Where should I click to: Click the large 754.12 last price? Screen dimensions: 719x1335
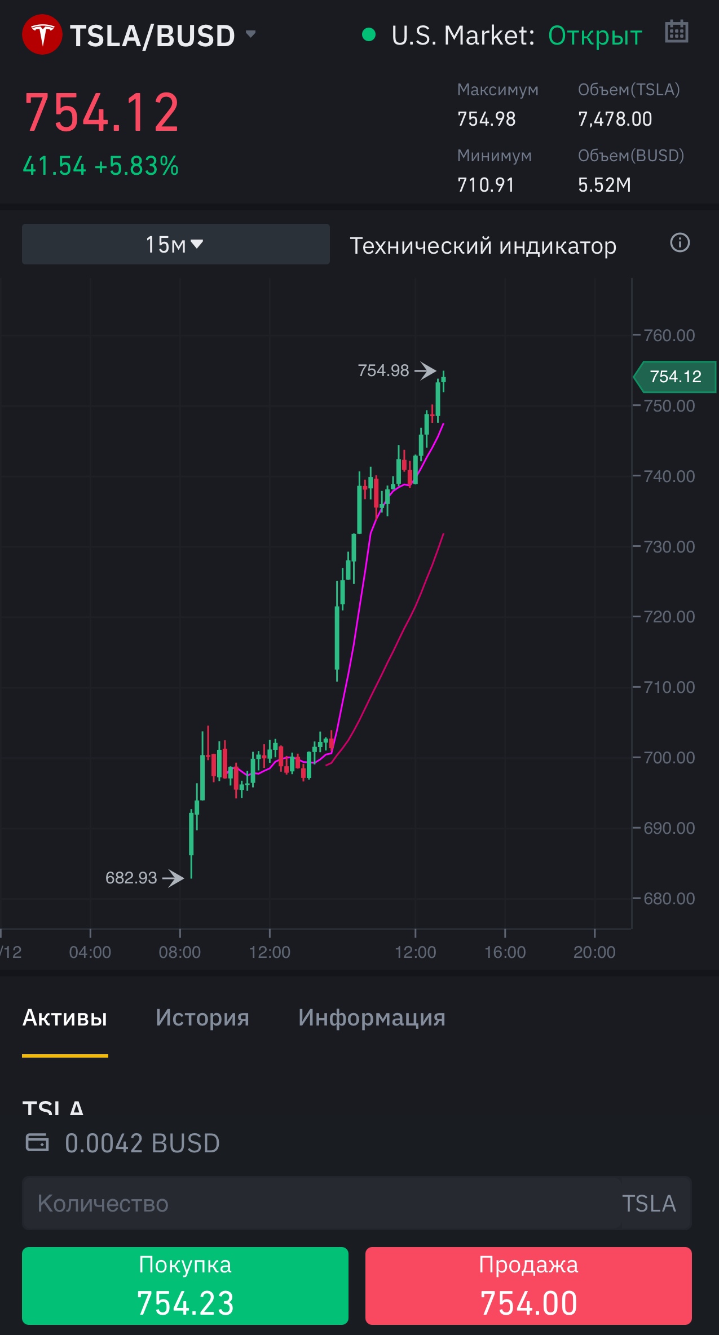pyautogui.click(x=102, y=113)
